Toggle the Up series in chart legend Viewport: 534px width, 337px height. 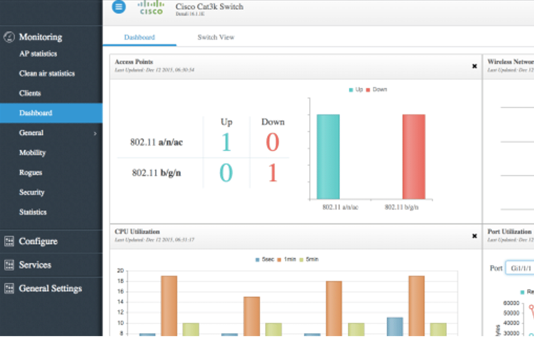(x=356, y=90)
